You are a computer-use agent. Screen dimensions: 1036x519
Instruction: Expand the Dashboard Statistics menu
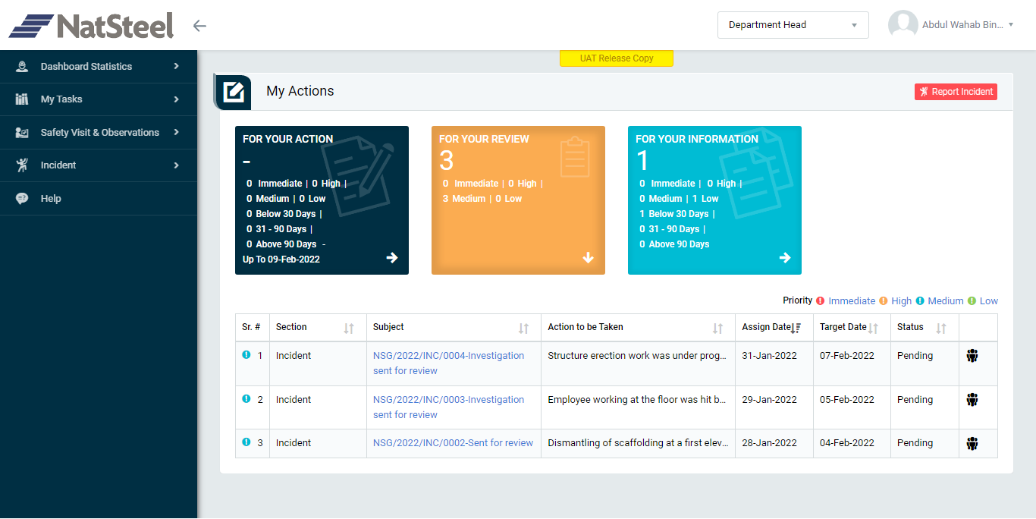coord(99,67)
